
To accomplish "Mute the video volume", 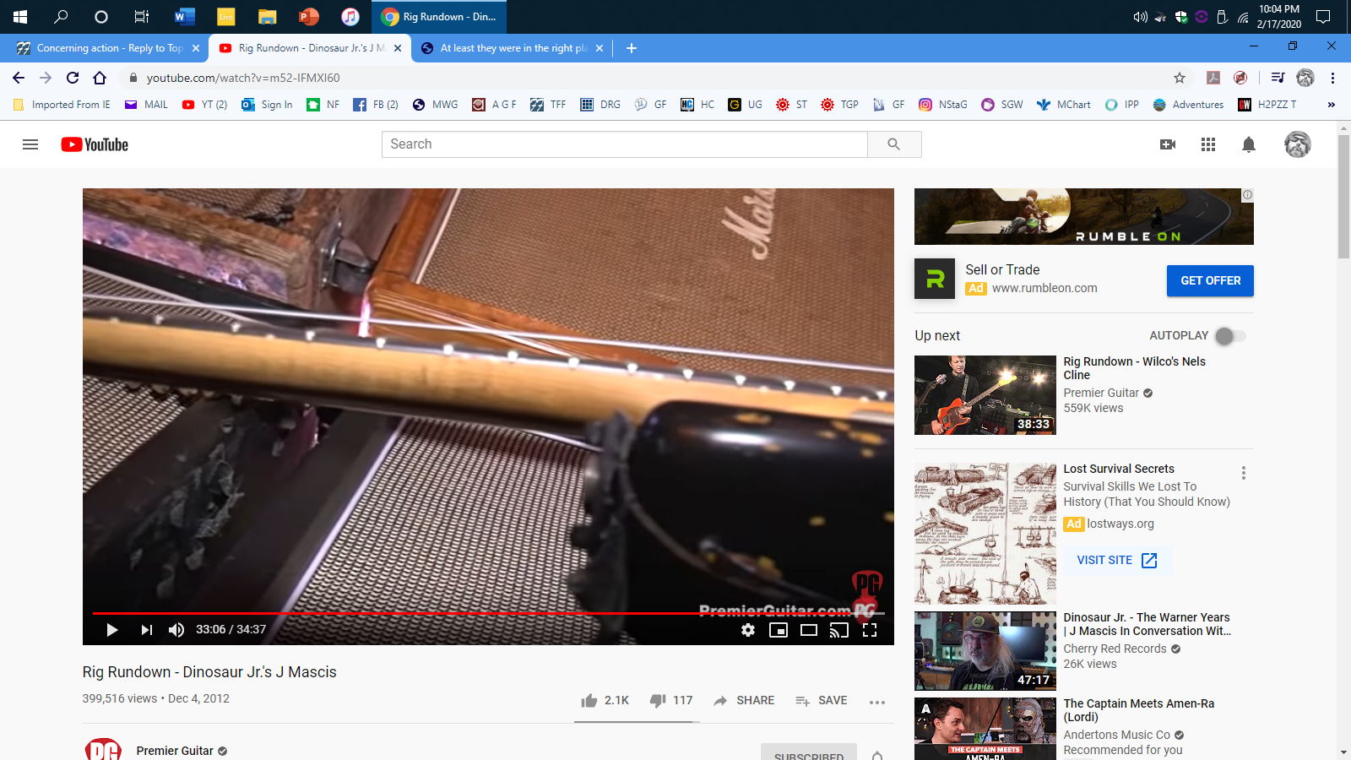I will pyautogui.click(x=176, y=630).
